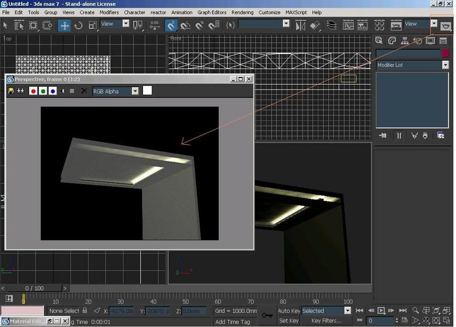The height and width of the screenshot is (327, 456).
Task: Save the rendered bitmap via disk icon
Action: pos(11,91)
